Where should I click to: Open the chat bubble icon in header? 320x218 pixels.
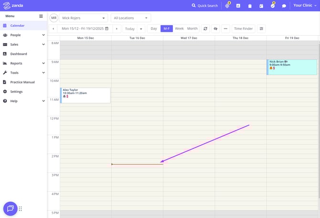pos(284,6)
